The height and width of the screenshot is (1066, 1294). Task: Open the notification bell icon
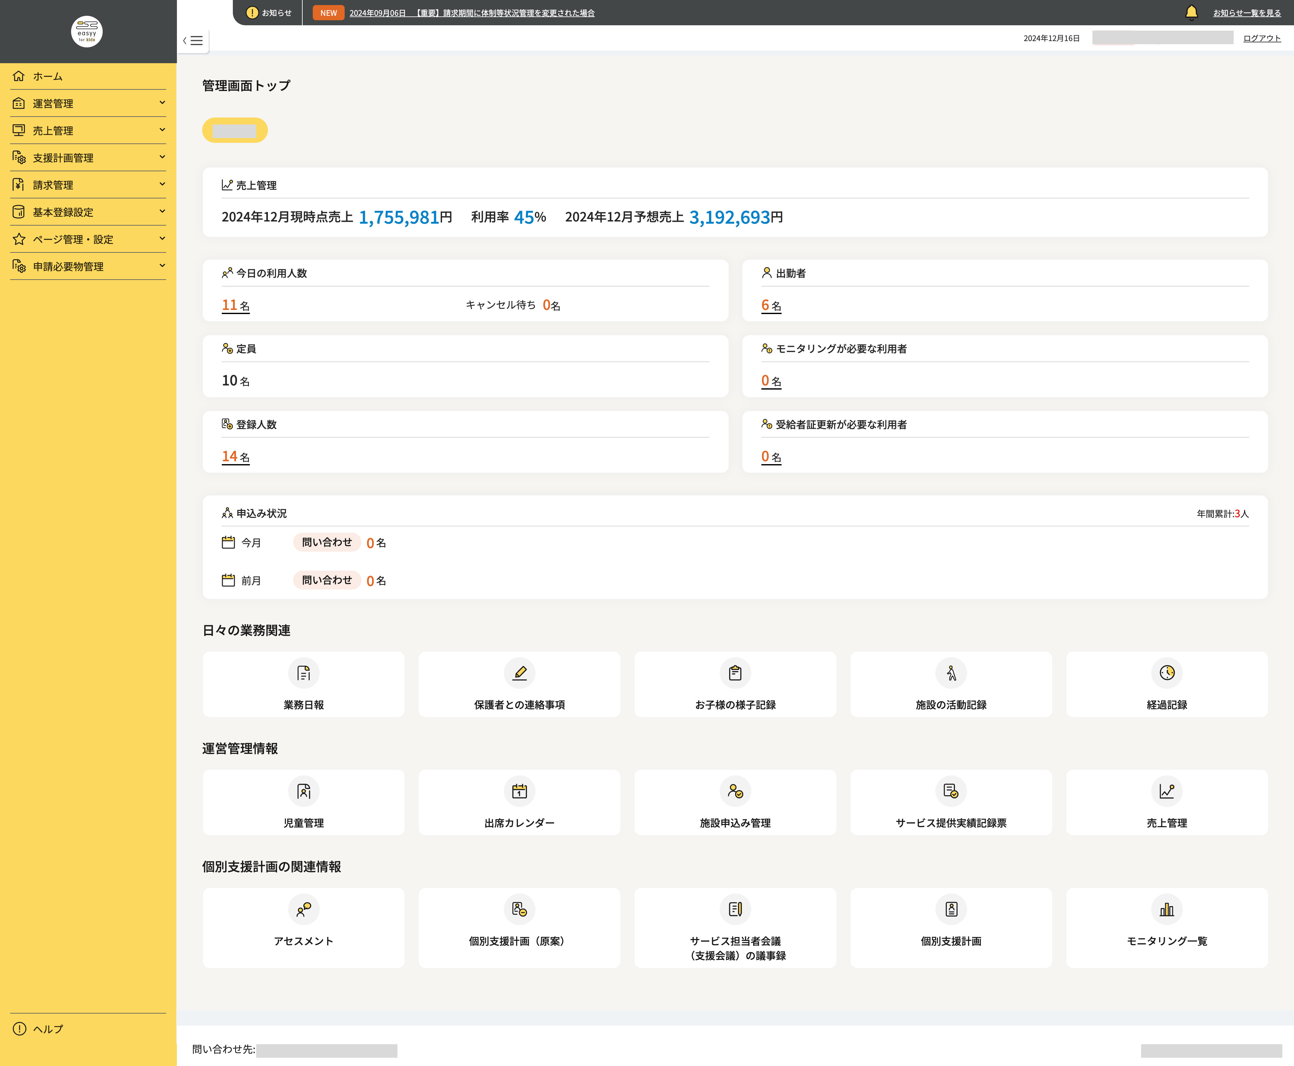[1191, 12]
